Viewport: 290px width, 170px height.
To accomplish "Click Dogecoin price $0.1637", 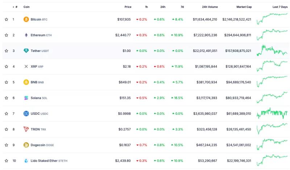I will 125,145.
